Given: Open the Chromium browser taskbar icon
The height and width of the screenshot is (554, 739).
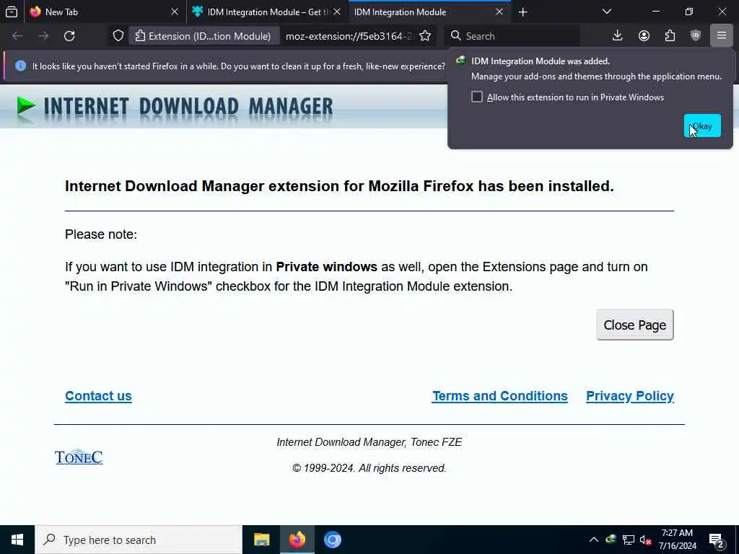Looking at the screenshot, I should pyautogui.click(x=332, y=540).
